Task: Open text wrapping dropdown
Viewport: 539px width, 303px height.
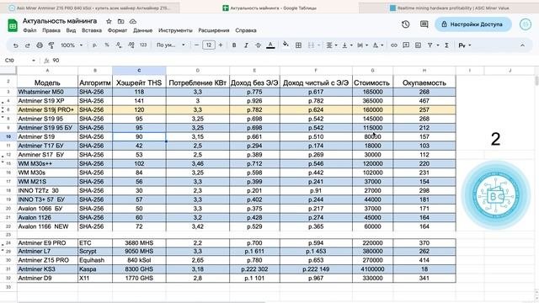Action: click(362, 45)
